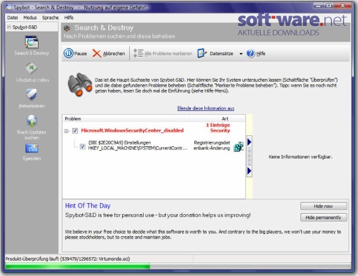The height and width of the screenshot is (276, 358).
Task: Uncheck the SBI $2E20C9A9 Einstellungen entry checkbox
Action: coord(82,146)
